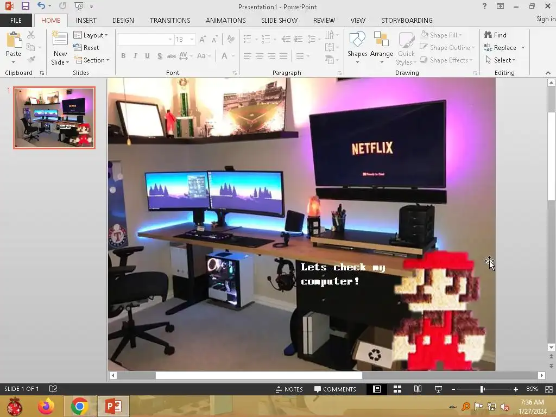Viewport: 556px width, 417px height.
Task: Click the Shape Fill button
Action: [x=441, y=35]
